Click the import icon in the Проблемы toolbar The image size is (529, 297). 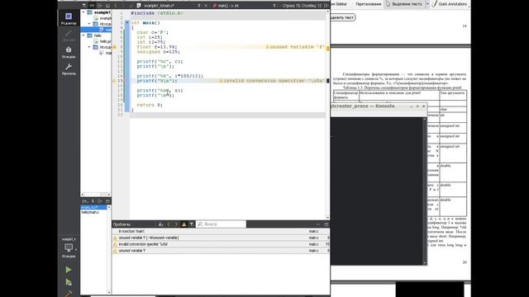161,224
